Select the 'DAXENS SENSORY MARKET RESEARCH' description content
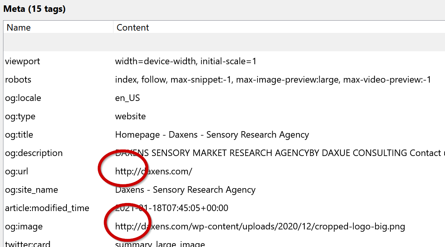The height and width of the screenshot is (247, 445). [x=280, y=153]
